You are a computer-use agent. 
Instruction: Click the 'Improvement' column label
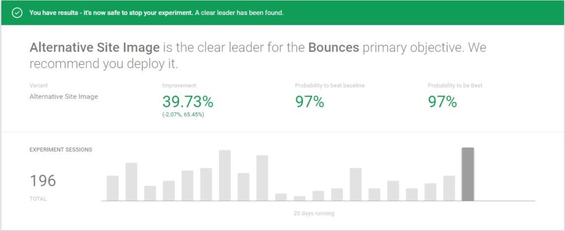click(179, 85)
